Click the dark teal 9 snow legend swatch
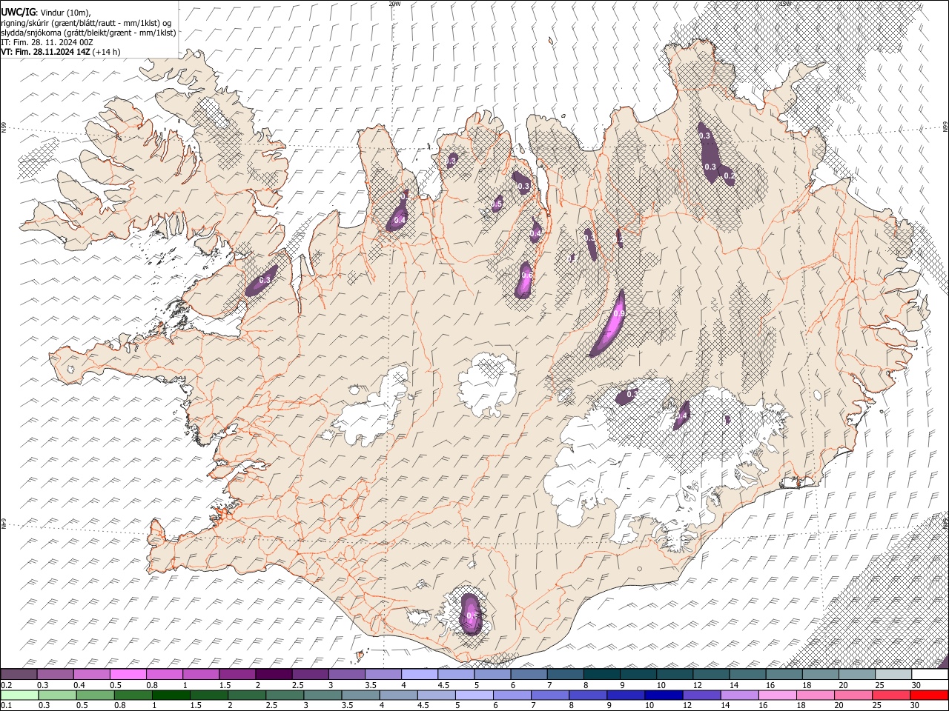 [x=638, y=675]
